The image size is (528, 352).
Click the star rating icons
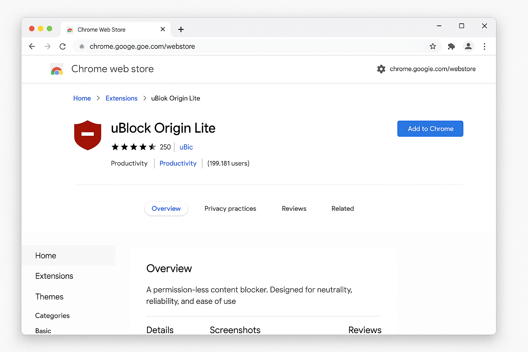tap(134, 147)
